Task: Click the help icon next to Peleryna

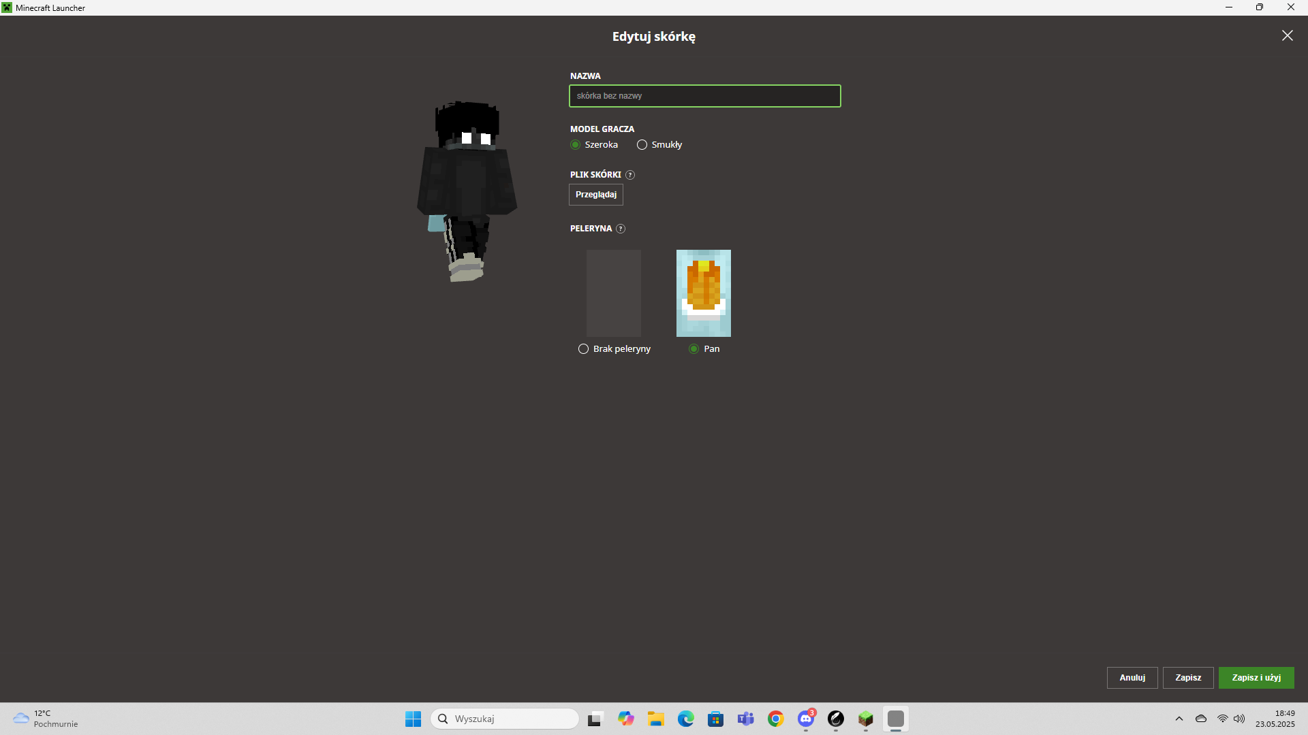Action: (621, 229)
